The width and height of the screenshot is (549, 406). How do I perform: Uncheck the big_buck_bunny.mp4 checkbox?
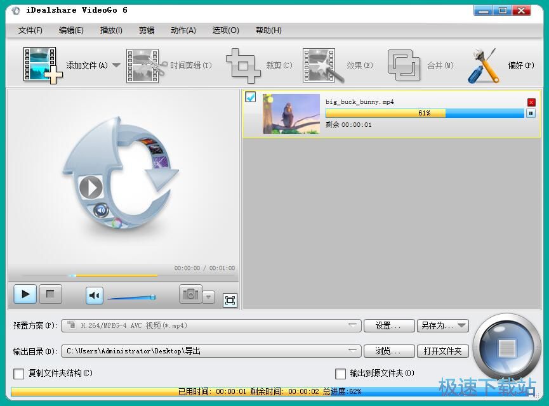(250, 97)
